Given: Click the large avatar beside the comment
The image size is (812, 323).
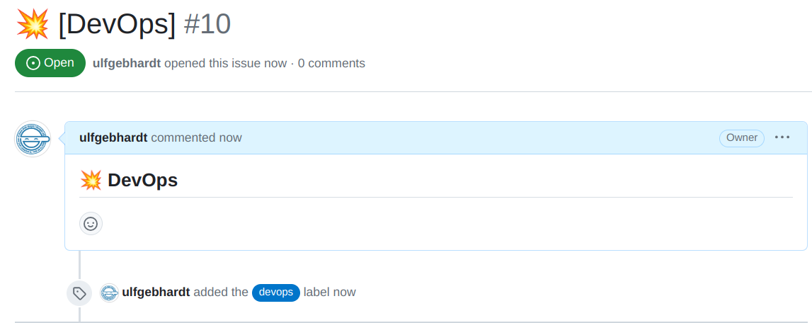Looking at the screenshot, I should point(33,139).
